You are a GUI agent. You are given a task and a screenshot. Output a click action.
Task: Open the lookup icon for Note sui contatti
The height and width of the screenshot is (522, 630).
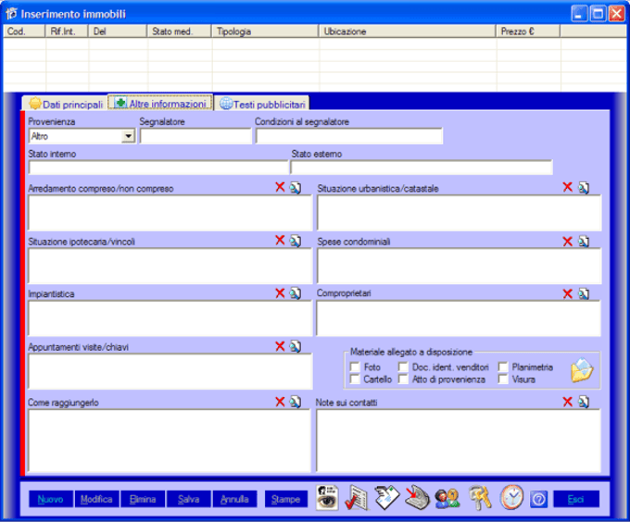coord(584,402)
